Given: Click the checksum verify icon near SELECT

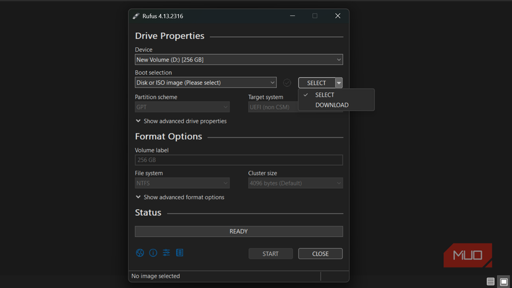Looking at the screenshot, I should click(287, 83).
